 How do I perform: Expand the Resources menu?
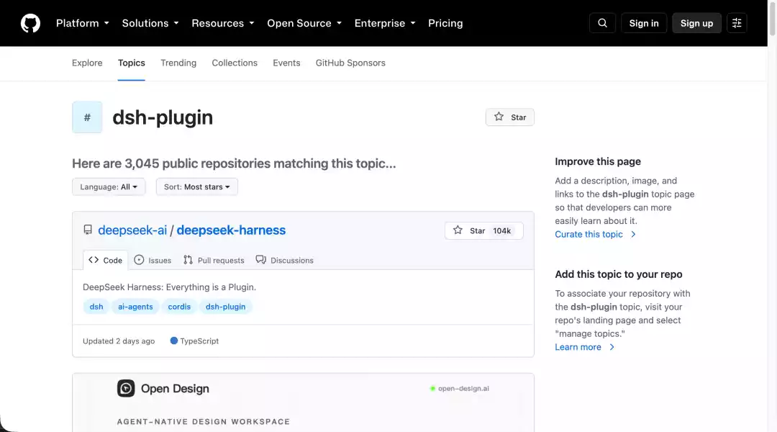(x=222, y=23)
